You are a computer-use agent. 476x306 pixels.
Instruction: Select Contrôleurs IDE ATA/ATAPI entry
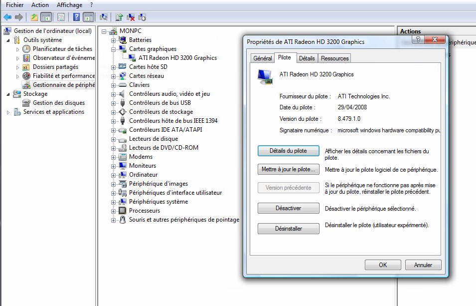click(x=165, y=130)
